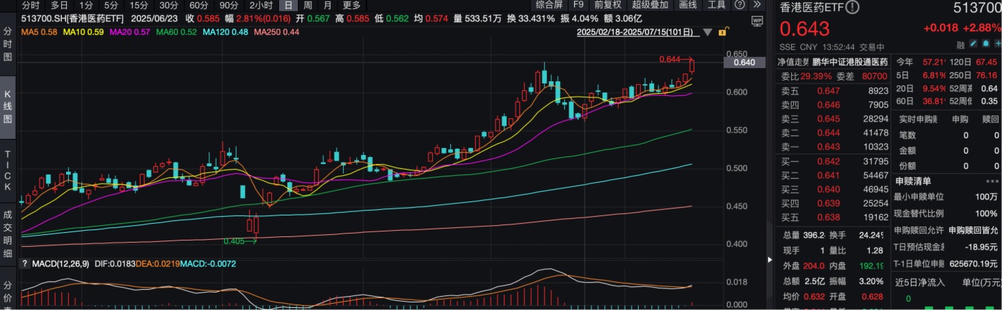Switch to the 周 weekly period tab
Screen dimensions: 1002x310
coord(308,5)
